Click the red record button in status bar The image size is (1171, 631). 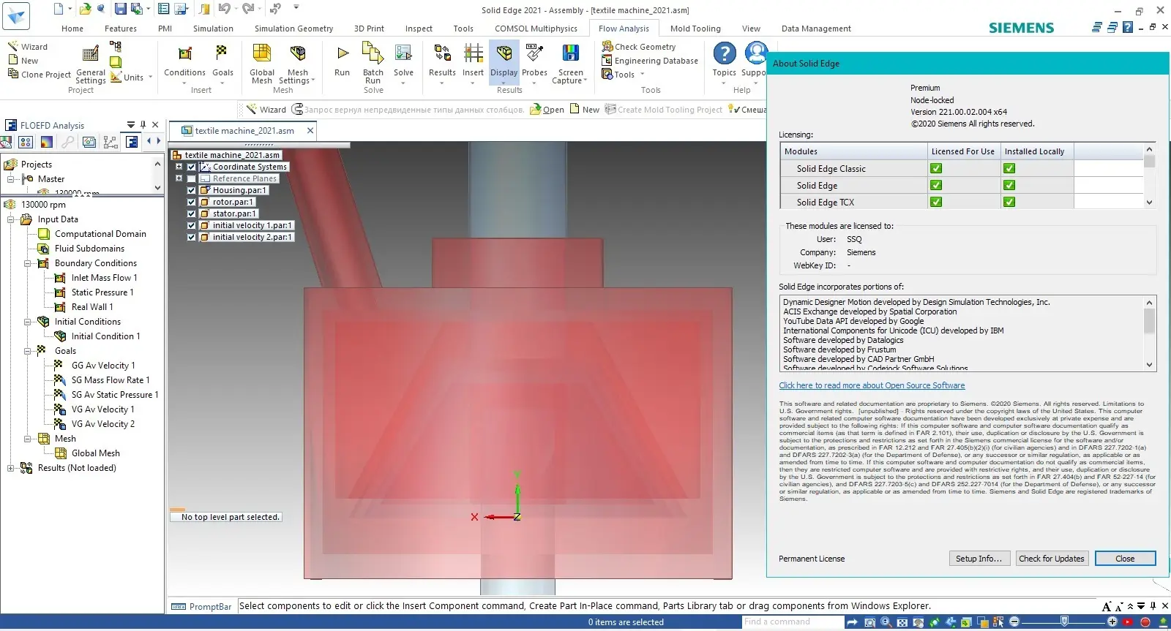(x=1145, y=622)
